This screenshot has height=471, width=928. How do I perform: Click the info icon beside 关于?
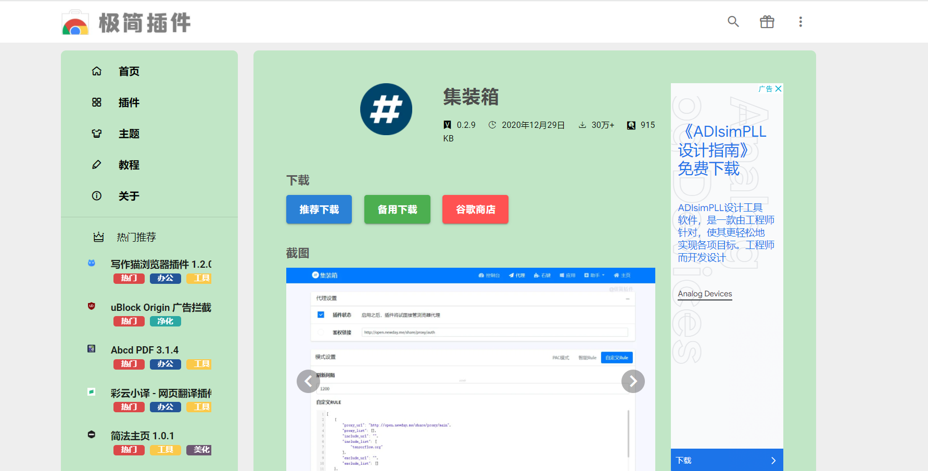point(97,196)
